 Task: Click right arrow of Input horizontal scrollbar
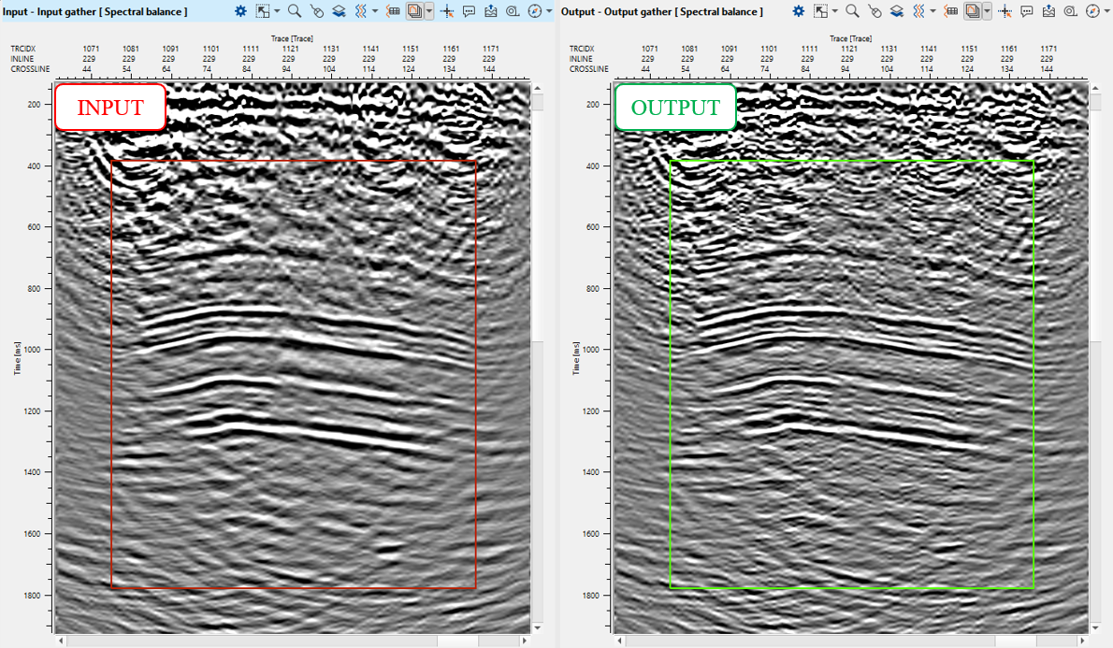524,641
